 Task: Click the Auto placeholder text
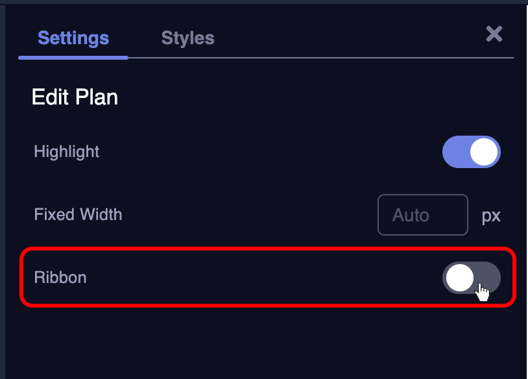tap(411, 215)
